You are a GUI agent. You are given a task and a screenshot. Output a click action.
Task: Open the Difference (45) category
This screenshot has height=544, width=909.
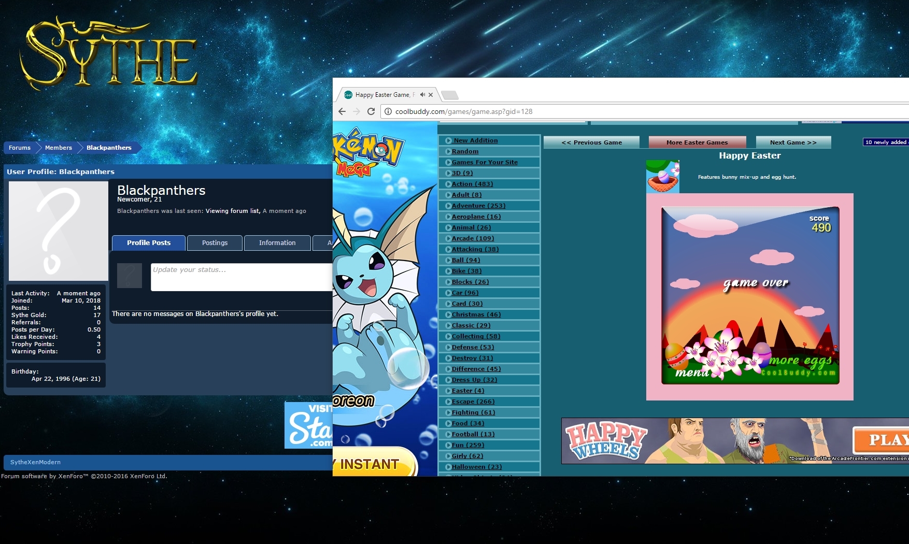476,369
